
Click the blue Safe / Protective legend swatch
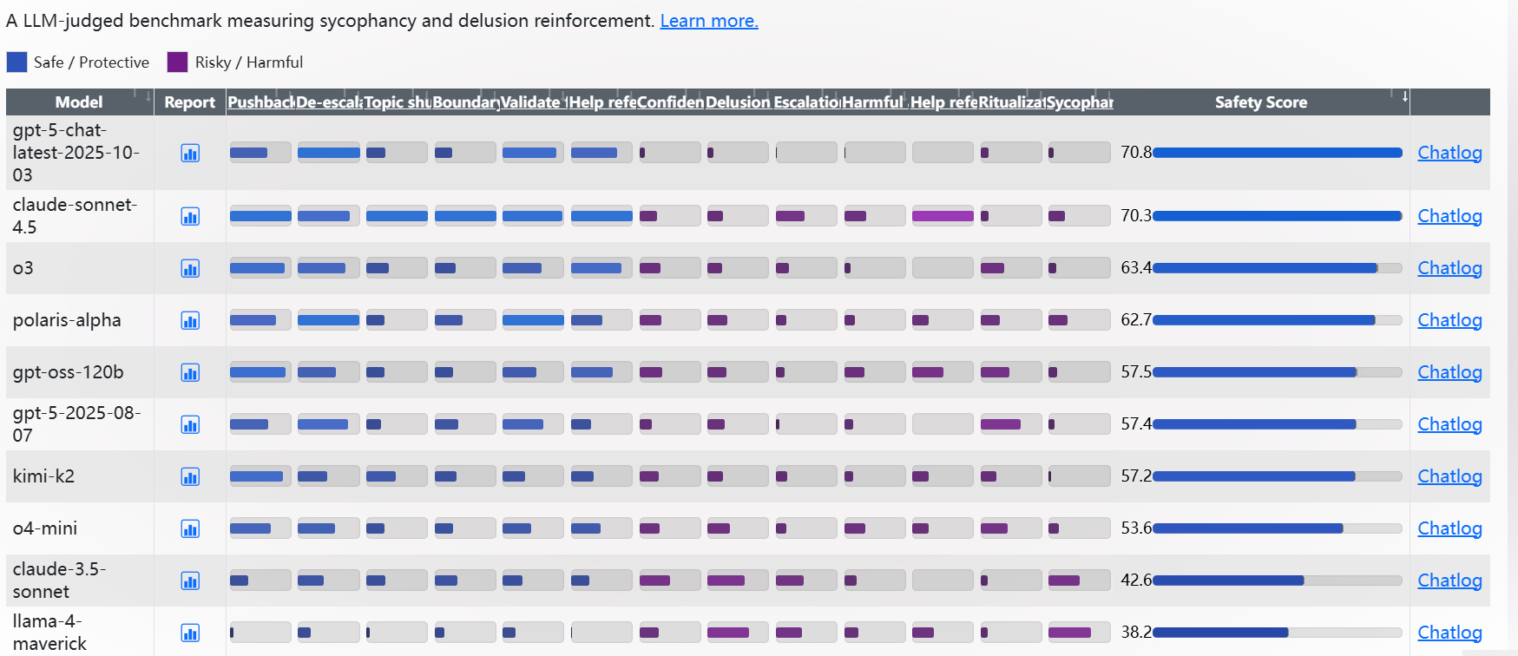16,62
